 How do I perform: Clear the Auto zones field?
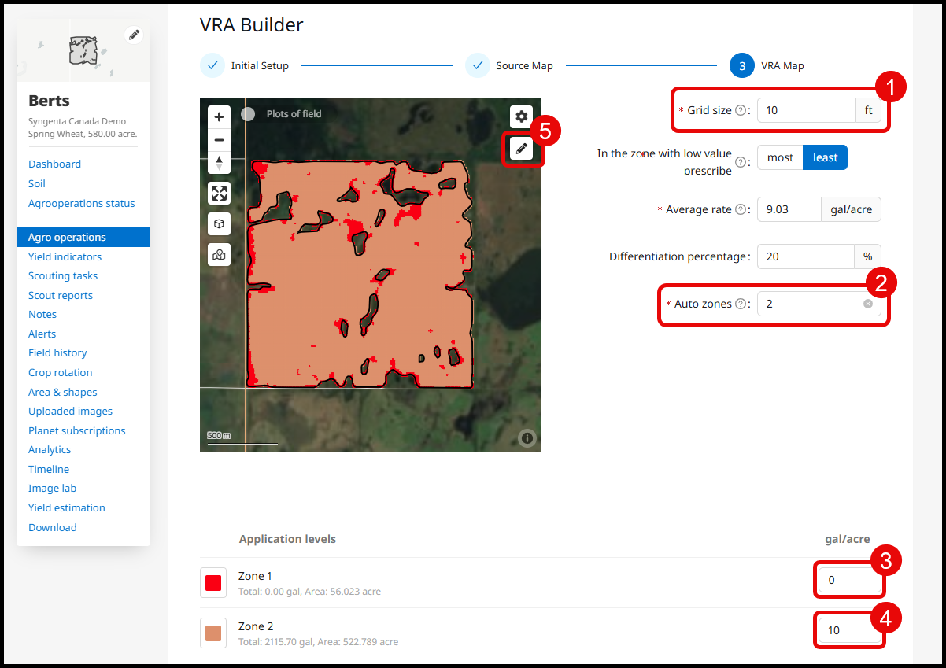(x=867, y=304)
